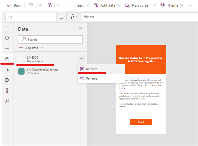Click the Search field in Data panel
This screenshot has height=146, width=198.
click(50, 40)
